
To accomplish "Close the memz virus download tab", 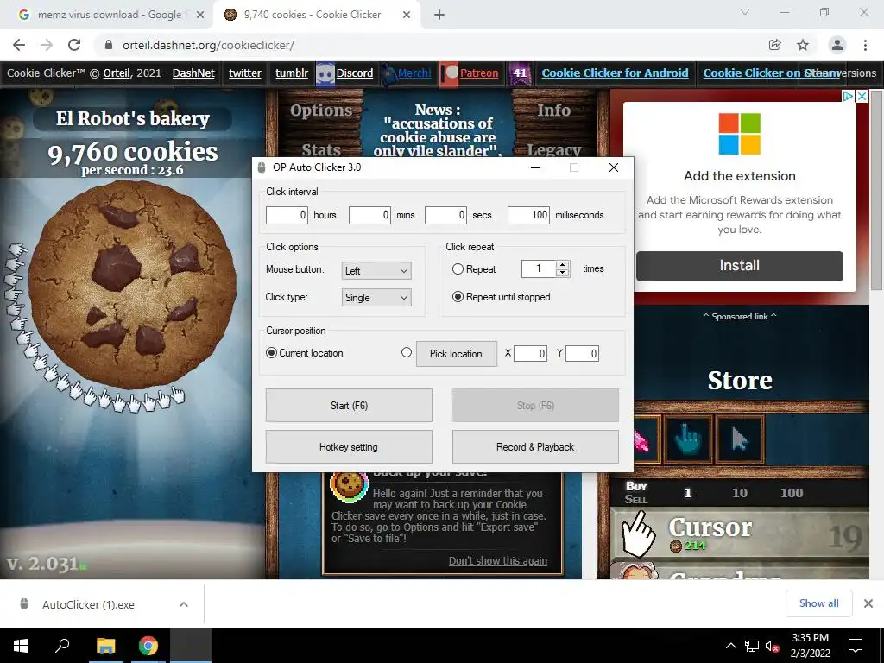I will tap(200, 15).
